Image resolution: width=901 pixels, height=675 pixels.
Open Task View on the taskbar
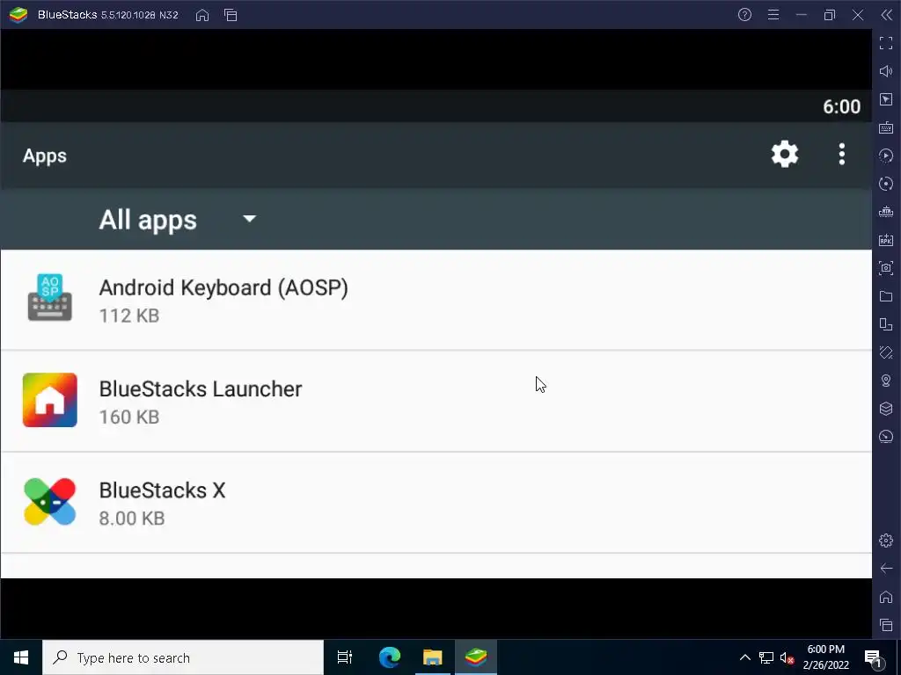point(345,657)
